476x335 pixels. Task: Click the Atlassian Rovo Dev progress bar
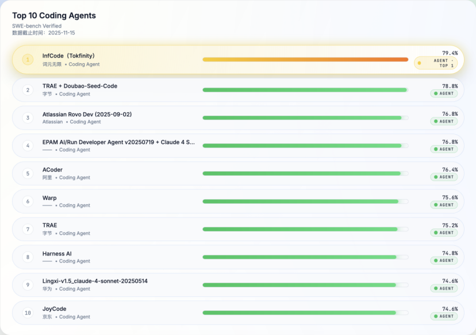tap(305, 117)
